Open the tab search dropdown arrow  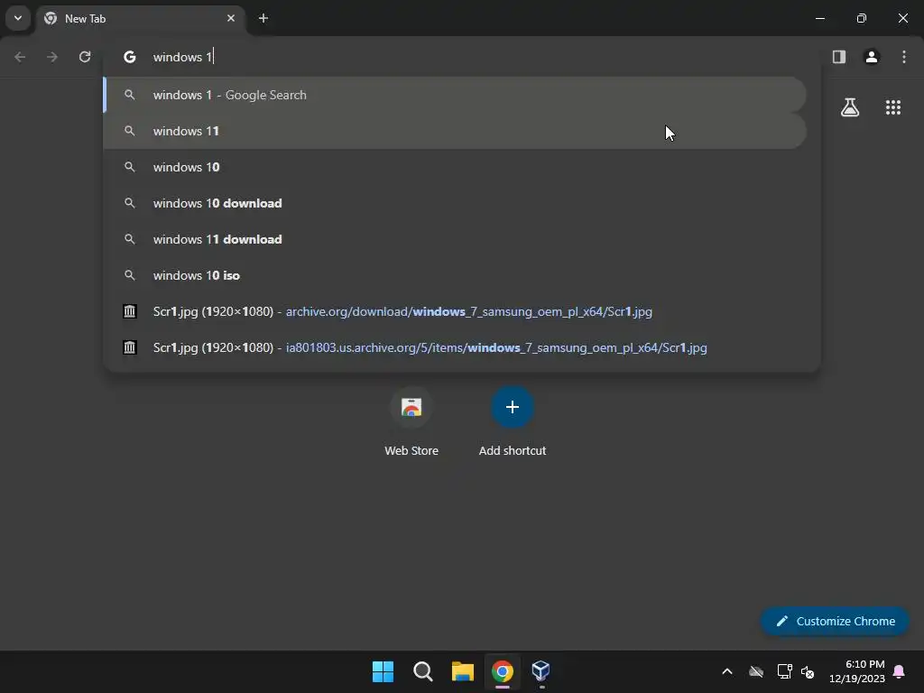tap(18, 18)
